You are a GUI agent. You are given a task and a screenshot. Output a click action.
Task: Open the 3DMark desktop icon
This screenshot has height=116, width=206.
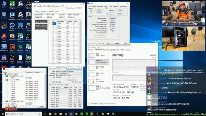(x=4, y=26)
